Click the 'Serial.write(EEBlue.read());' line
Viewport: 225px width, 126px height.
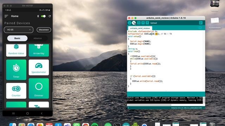145,64
